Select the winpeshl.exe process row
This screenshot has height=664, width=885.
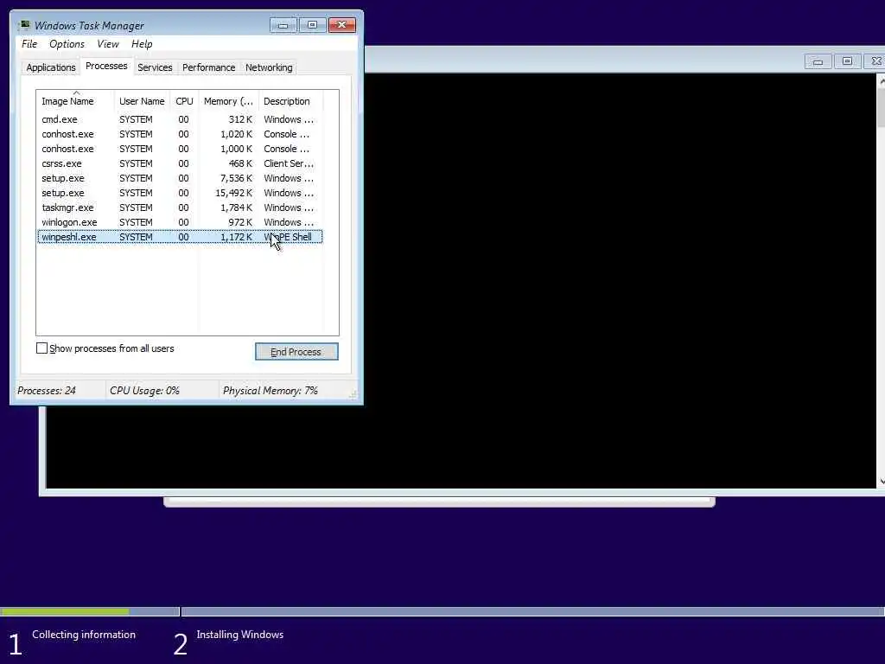[x=180, y=237]
